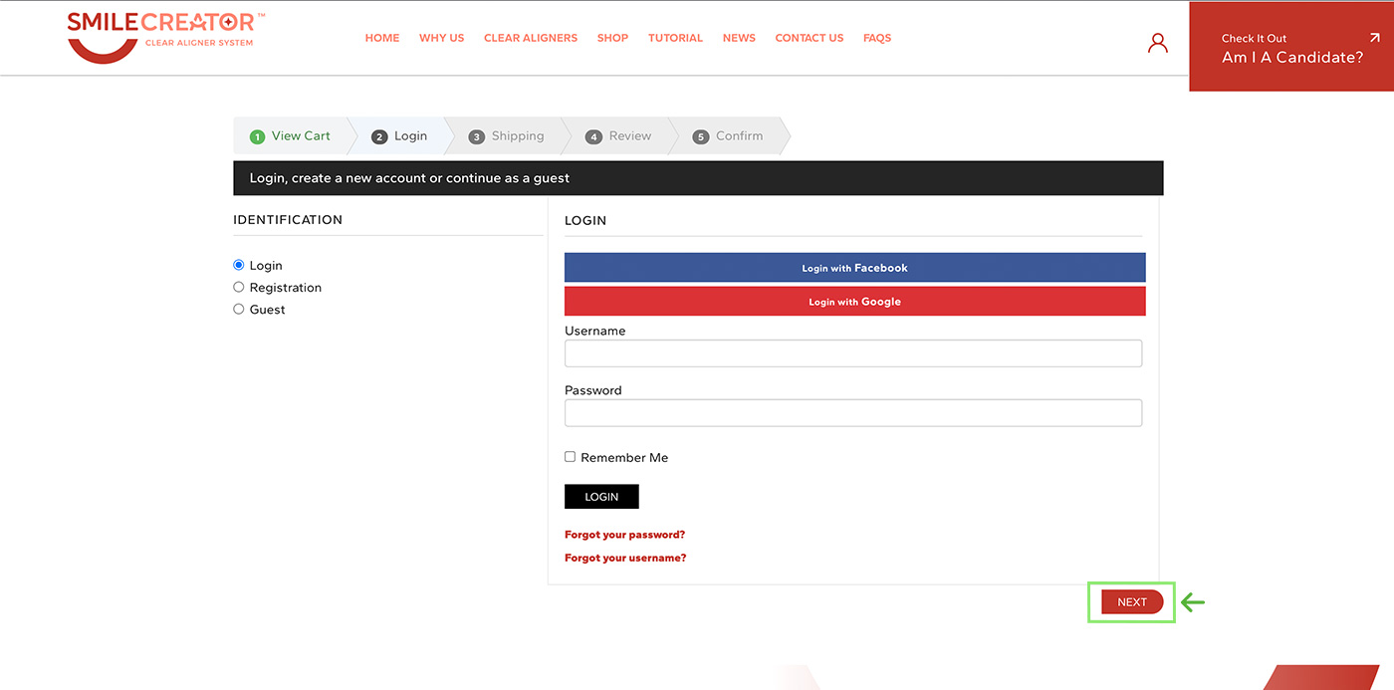Open the Shipping checkout step
Screen dimensions: 1394x690
pyautogui.click(x=507, y=136)
